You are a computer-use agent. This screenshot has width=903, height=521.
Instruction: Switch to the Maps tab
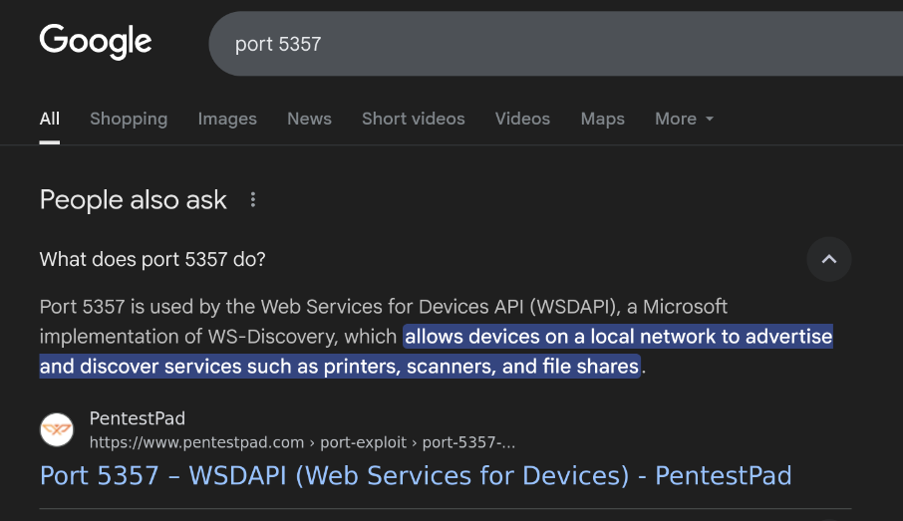click(x=602, y=119)
